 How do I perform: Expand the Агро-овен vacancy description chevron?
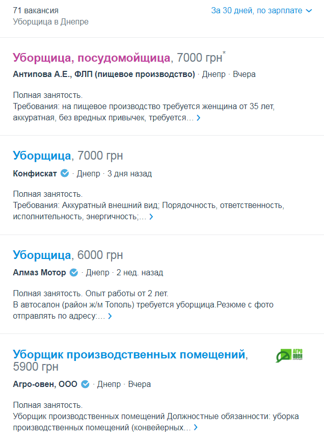pyautogui.click(x=196, y=427)
